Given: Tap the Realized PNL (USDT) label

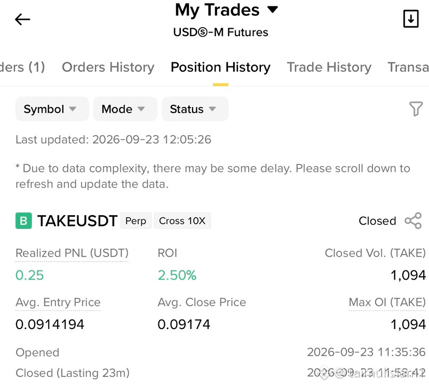Looking at the screenshot, I should (x=72, y=253).
